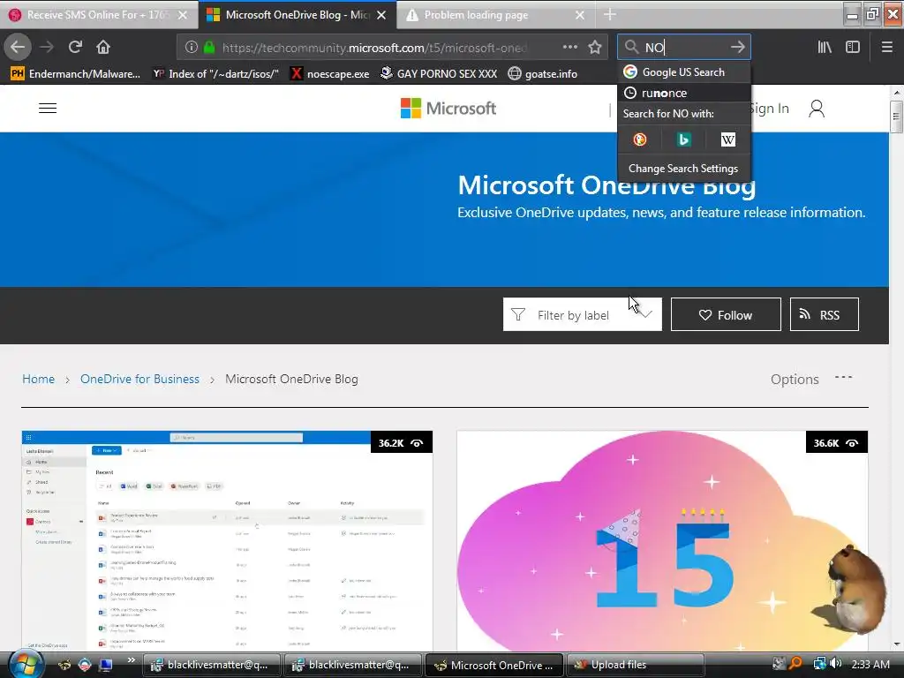Screen dimensions: 904x678
Task: Open the Firefox hamburger menu
Action: point(886,48)
